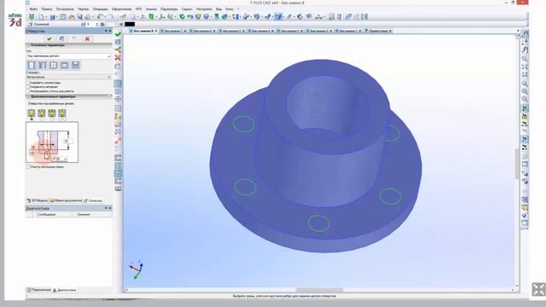Open the Файл menu
This screenshot has height=307, width=546.
click(x=33, y=9)
